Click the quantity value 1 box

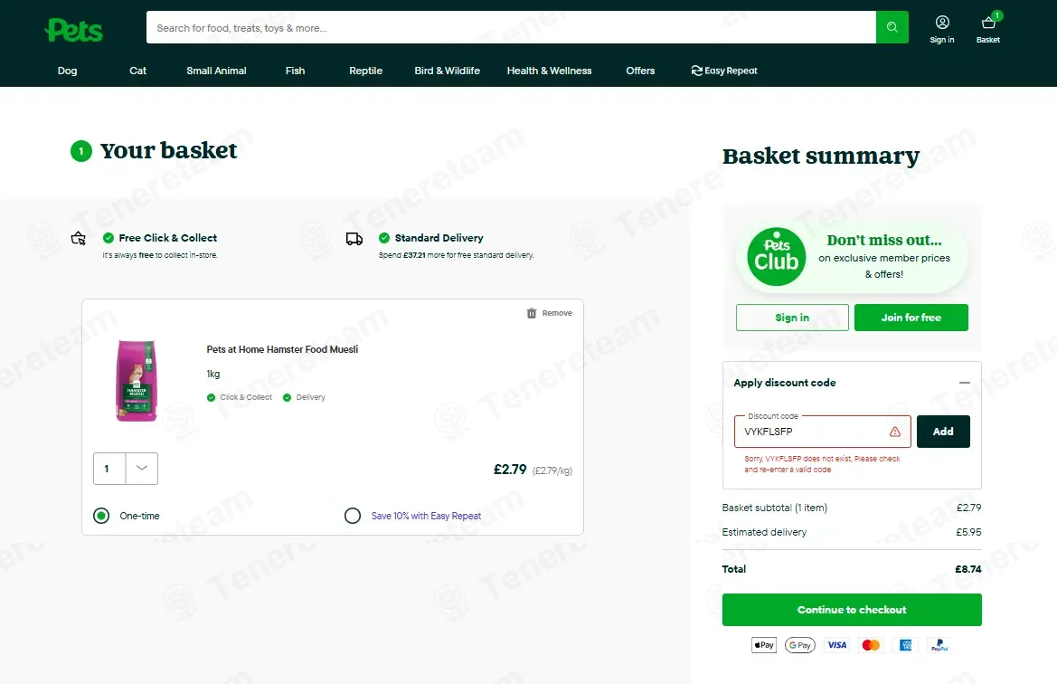point(109,468)
